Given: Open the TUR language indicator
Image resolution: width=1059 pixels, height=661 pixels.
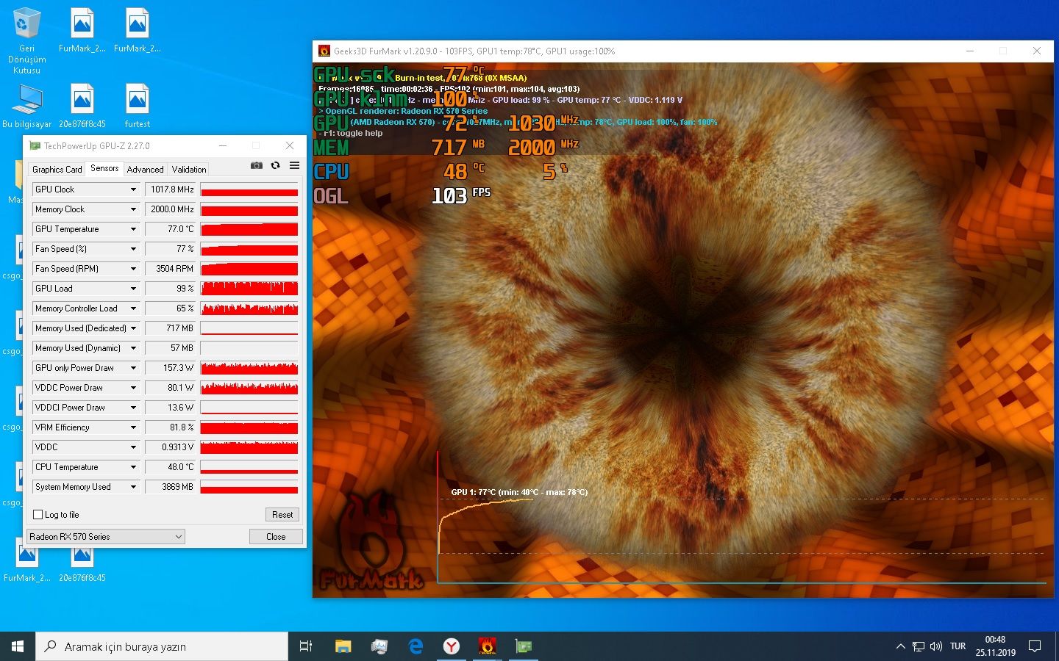Looking at the screenshot, I should click(x=958, y=646).
